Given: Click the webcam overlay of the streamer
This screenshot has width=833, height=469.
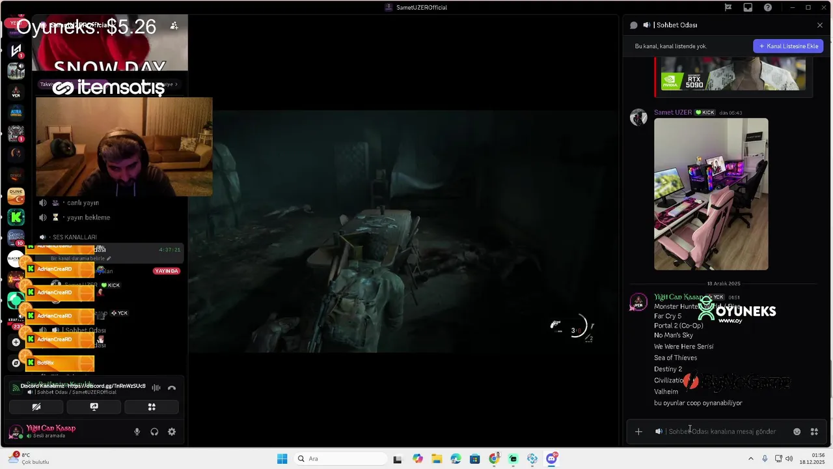Looking at the screenshot, I should coord(124,147).
